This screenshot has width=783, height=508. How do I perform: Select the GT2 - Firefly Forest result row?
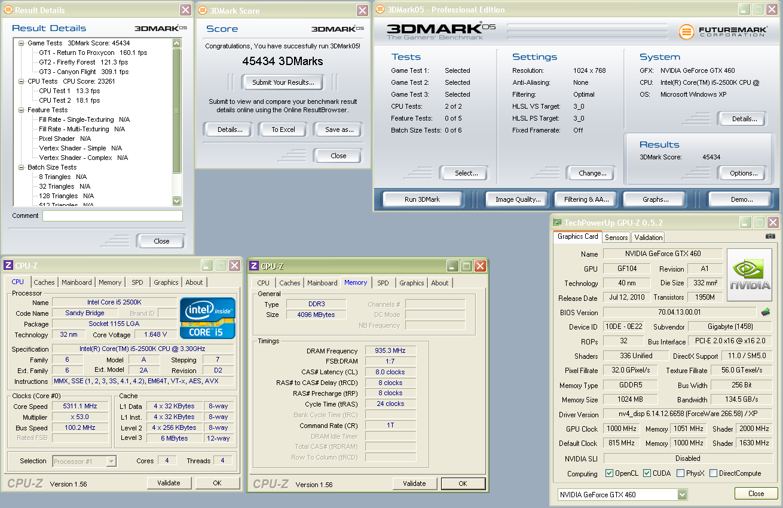83,62
